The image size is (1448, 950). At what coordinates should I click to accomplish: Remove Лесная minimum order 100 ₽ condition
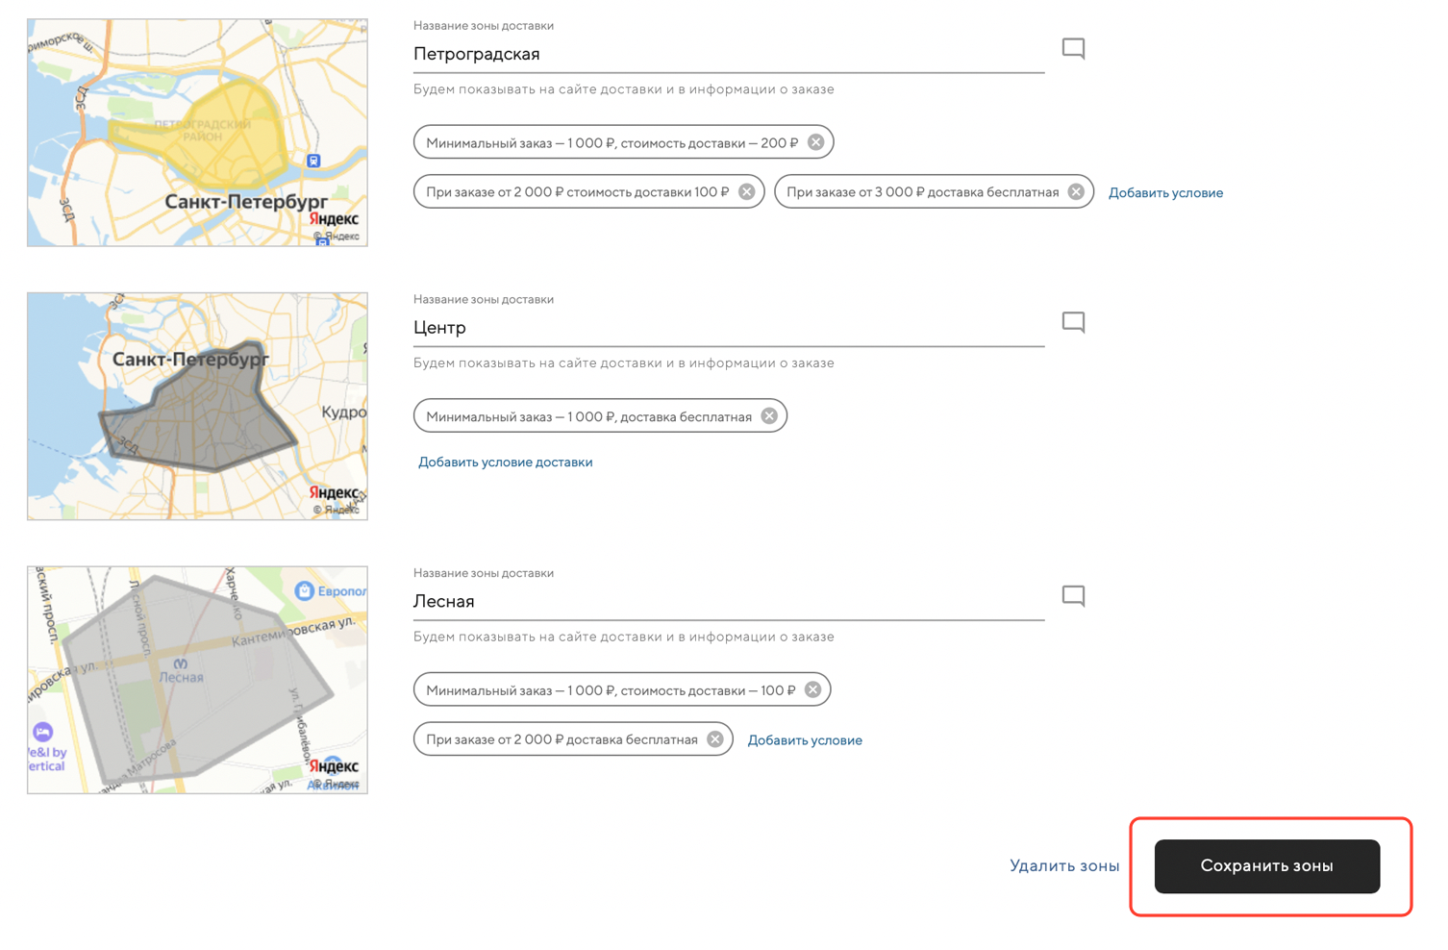812,690
